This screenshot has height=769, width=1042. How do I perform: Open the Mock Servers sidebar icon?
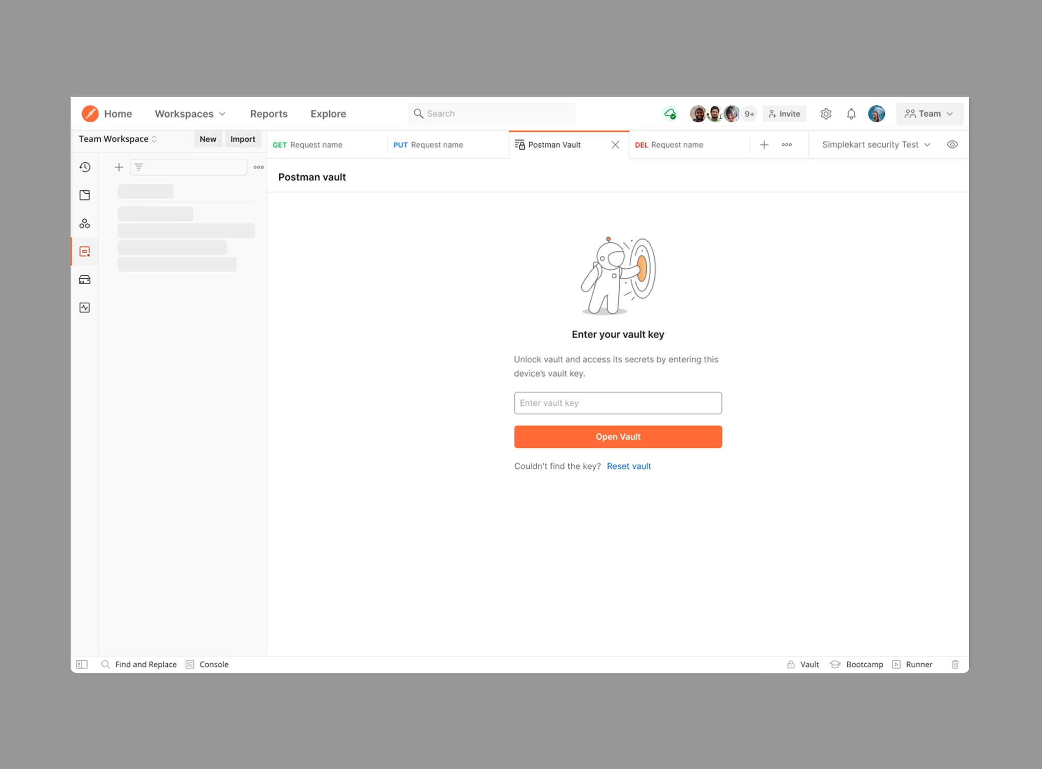(85, 279)
